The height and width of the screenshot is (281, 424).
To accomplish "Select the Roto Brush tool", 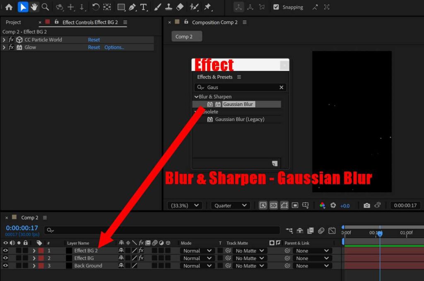I will 194,7.
